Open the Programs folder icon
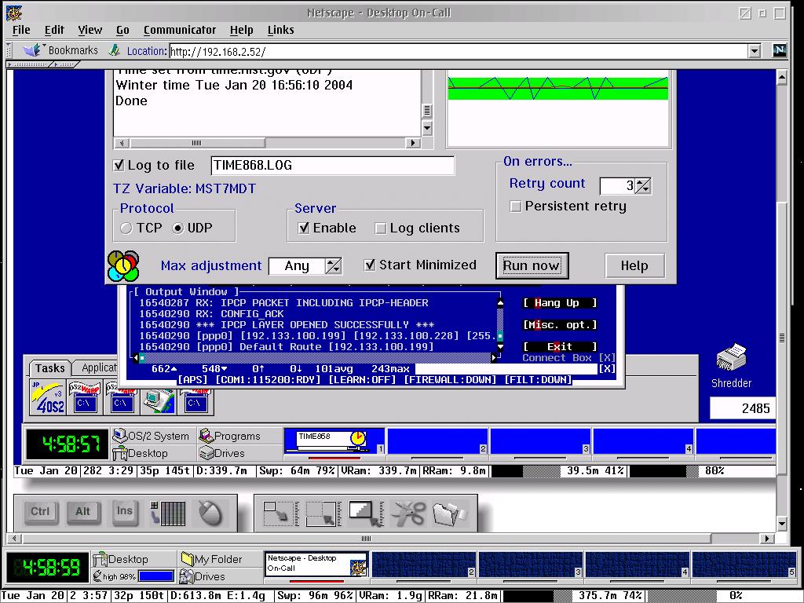 (x=206, y=436)
